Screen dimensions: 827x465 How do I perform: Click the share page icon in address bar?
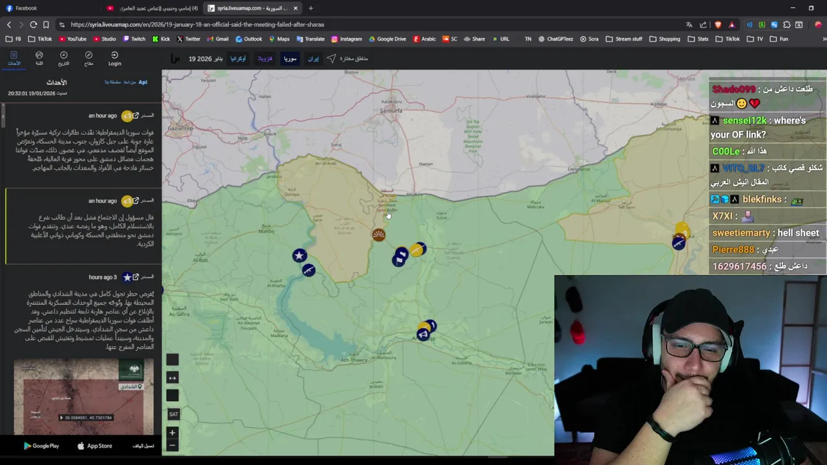(x=703, y=25)
